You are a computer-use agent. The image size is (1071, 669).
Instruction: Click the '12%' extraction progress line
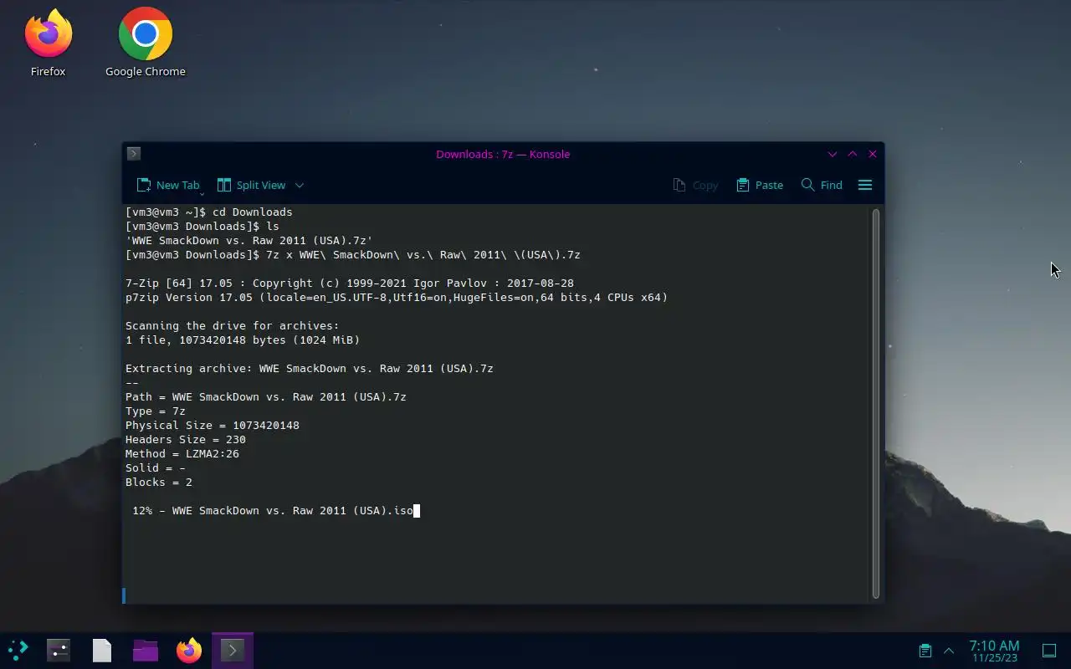273,511
